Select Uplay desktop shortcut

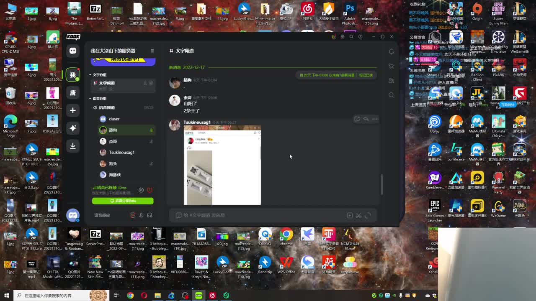(x=435, y=124)
